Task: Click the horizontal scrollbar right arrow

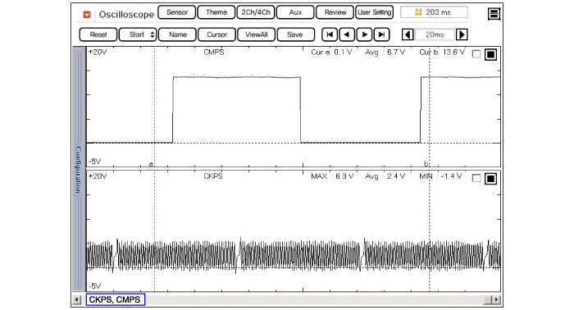Action: click(x=496, y=300)
